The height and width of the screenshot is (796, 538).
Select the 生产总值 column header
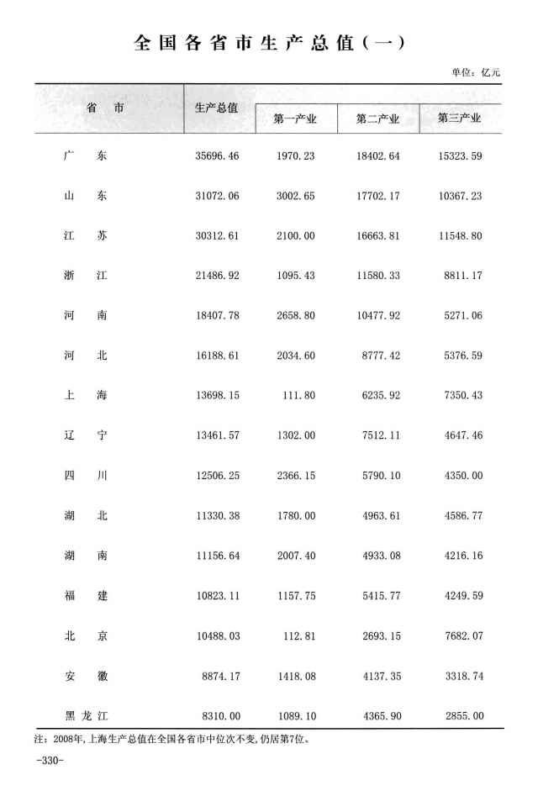click(x=217, y=108)
